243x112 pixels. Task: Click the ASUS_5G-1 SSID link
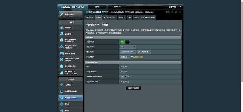coord(139,12)
